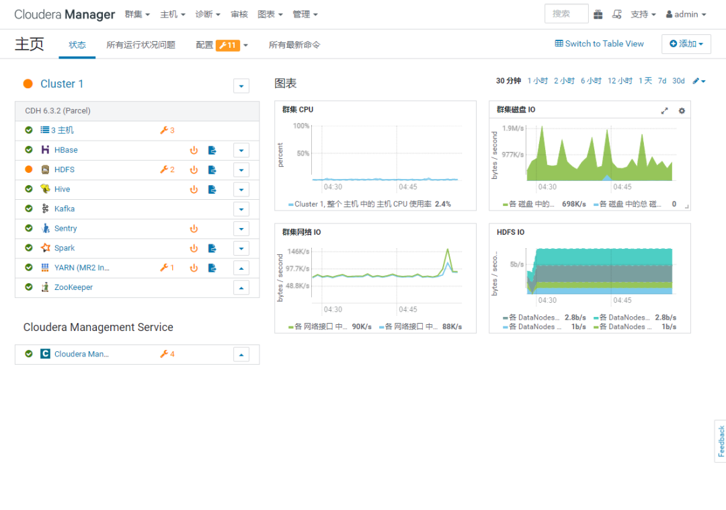The width and height of the screenshot is (726, 510).
Task: Click HBase restart-needed power icon
Action: [194, 150]
